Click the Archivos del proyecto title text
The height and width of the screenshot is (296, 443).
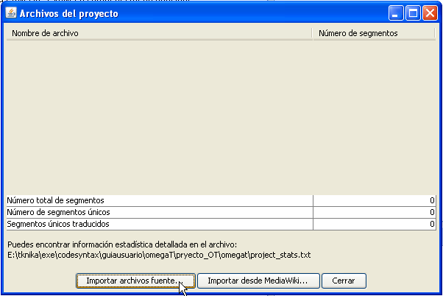tap(69, 13)
